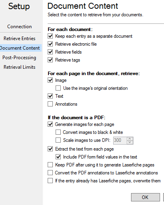Increase DPI with the spinner up arrow

tap(130, 139)
